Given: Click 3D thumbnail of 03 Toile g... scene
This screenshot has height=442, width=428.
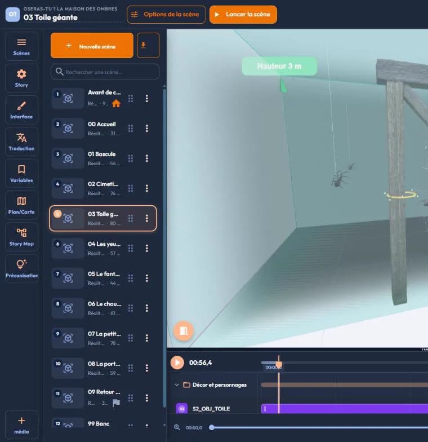Looking at the screenshot, I should [68, 218].
